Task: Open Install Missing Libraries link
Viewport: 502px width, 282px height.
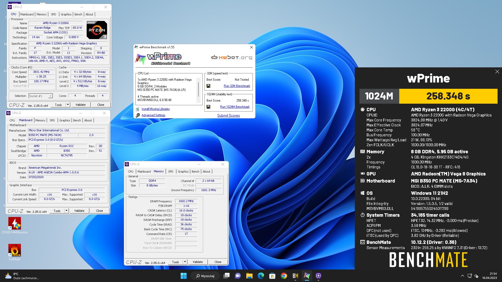Action: point(156,109)
